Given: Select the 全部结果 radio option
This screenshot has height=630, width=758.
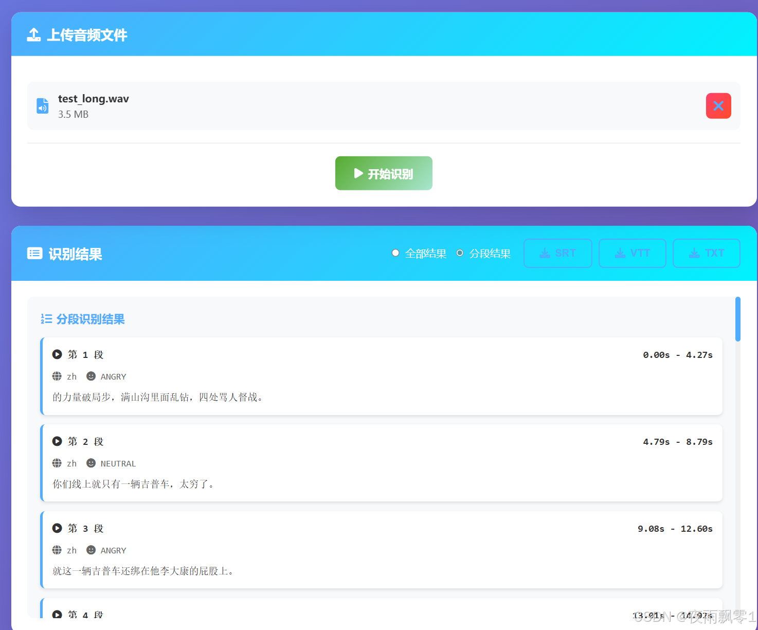Looking at the screenshot, I should 395,253.
